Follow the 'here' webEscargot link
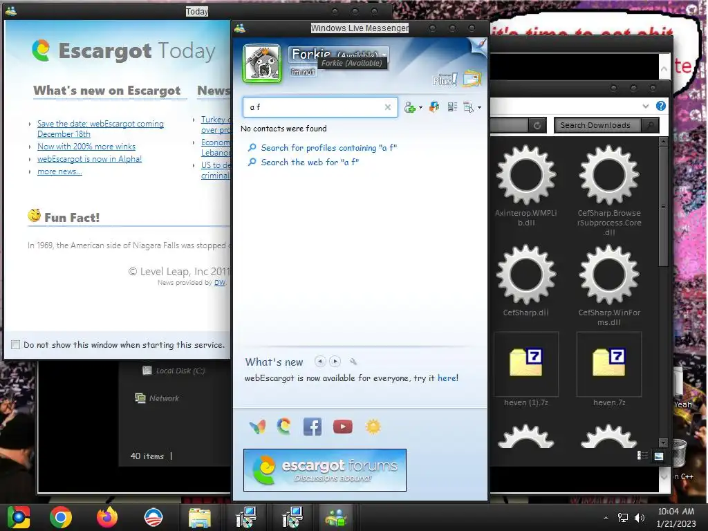The width and height of the screenshot is (708, 531). (447, 378)
